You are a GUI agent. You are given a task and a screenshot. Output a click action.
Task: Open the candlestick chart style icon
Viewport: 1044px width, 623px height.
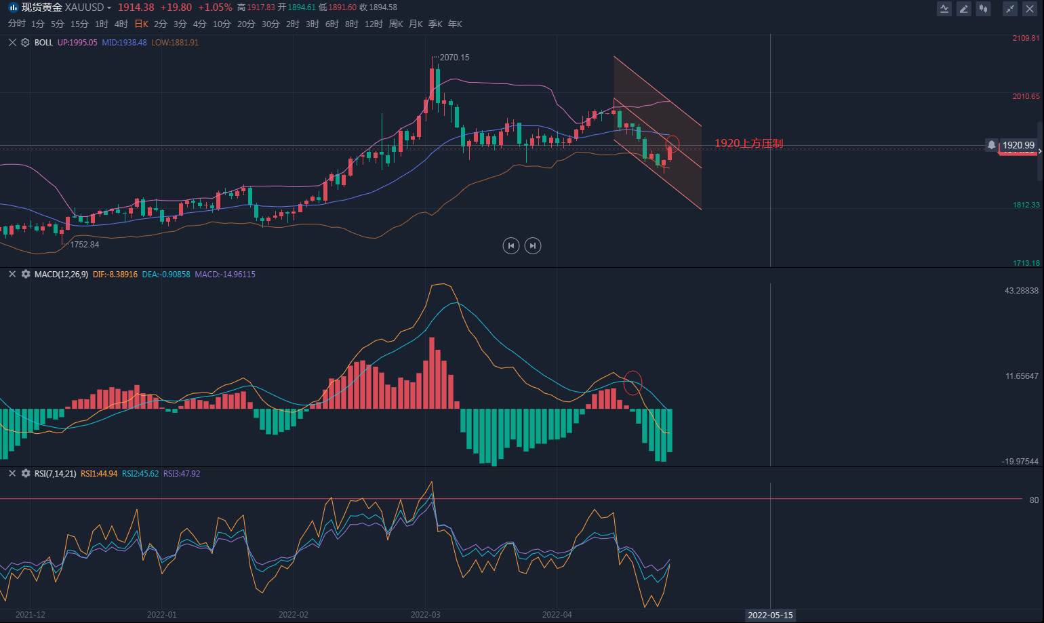[x=984, y=9]
